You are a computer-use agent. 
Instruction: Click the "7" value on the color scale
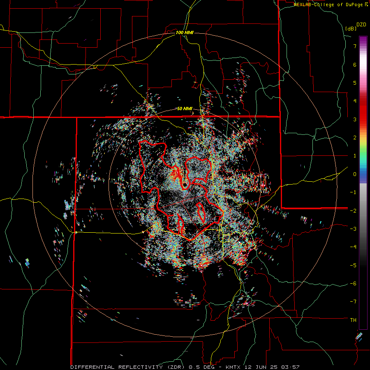click(355, 46)
